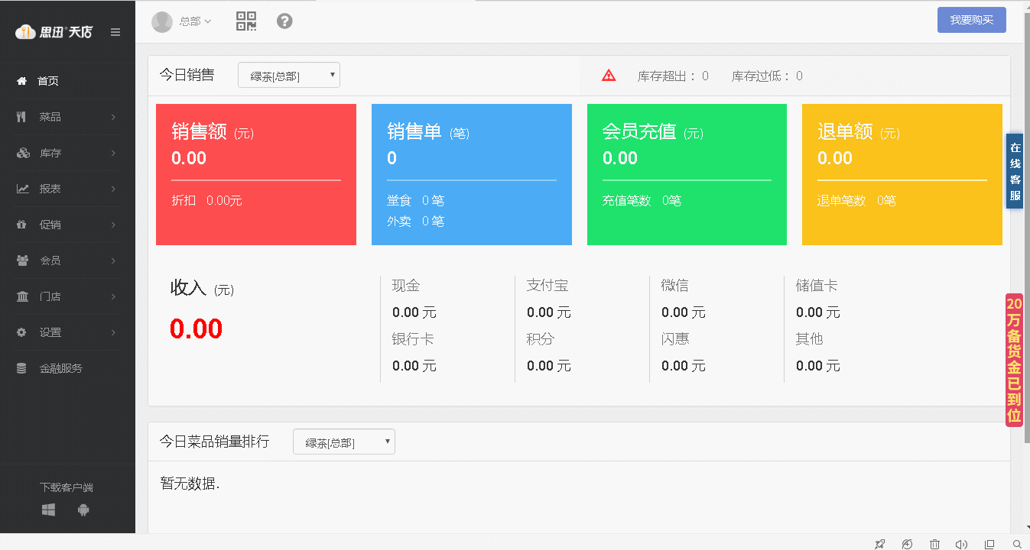Click the 暂无数据. text
The width and height of the screenshot is (1030, 550).
click(x=190, y=484)
